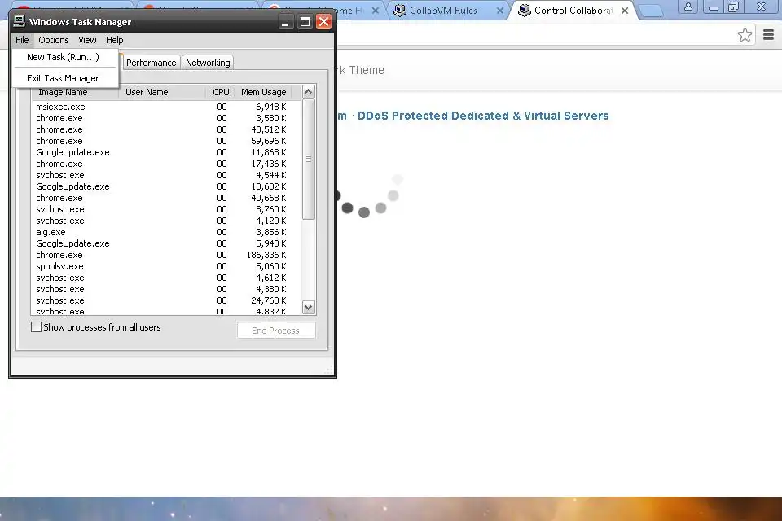Switch to the Performance tab

[152, 63]
